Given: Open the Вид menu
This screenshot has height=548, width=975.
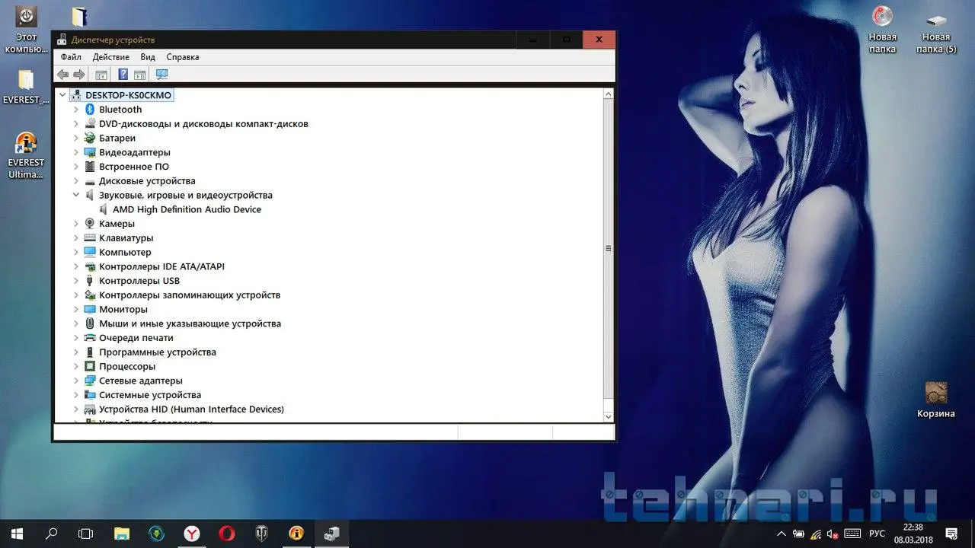Looking at the screenshot, I should tap(148, 57).
